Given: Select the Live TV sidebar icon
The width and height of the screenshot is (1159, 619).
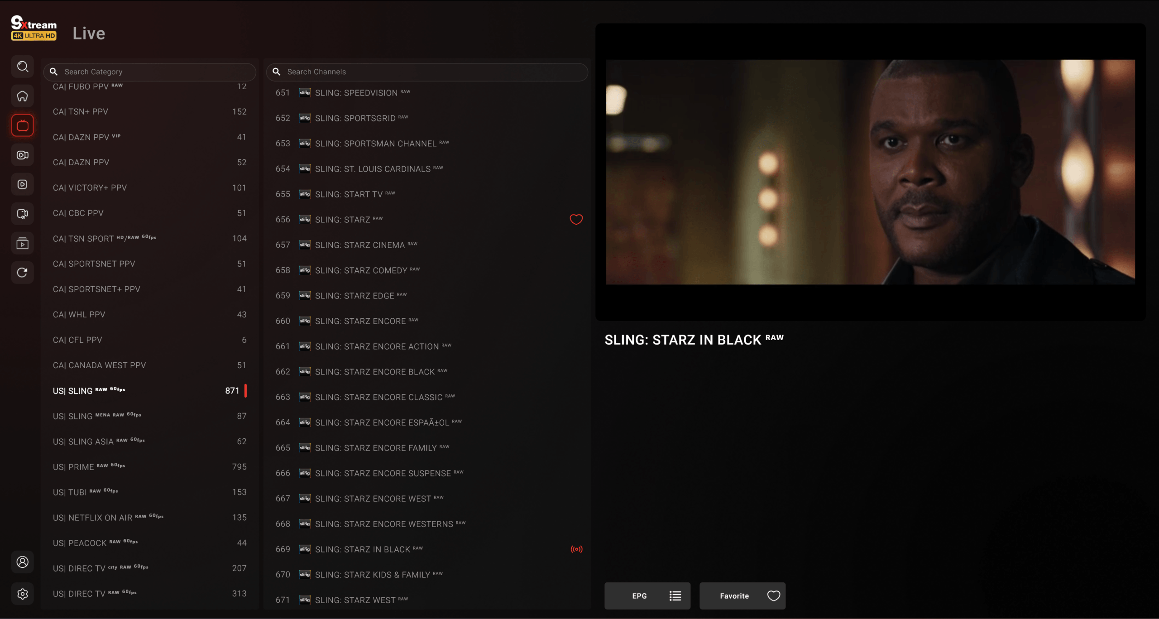Looking at the screenshot, I should pyautogui.click(x=22, y=125).
